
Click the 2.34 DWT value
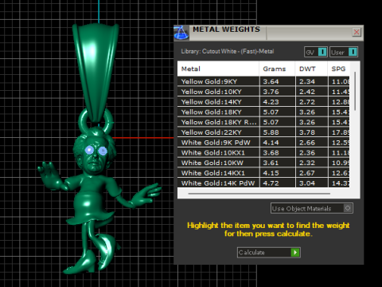tap(307, 81)
